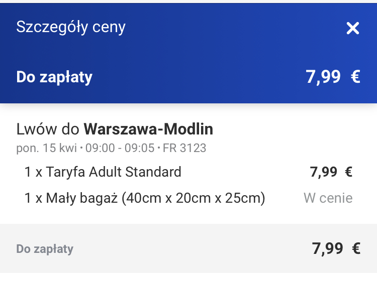Screen dimensions: 377x284
Task: Click the 7,99 € total in blue header
Action: (x=333, y=77)
